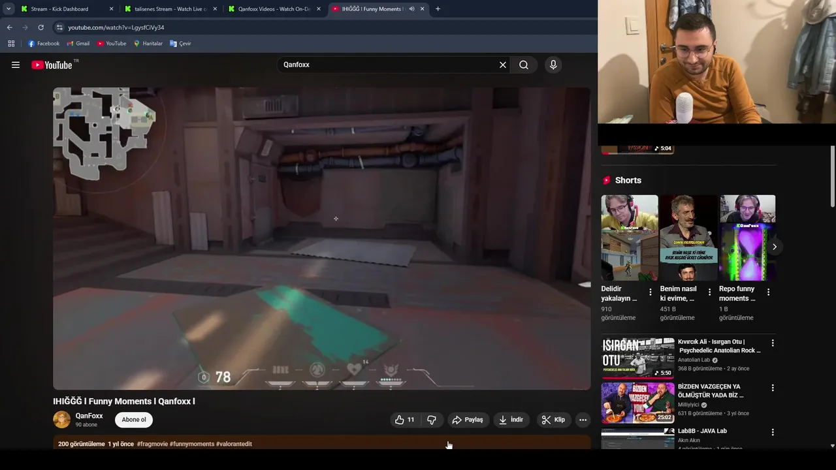Open the apps grid in bookmarks bar

[x=11, y=44]
